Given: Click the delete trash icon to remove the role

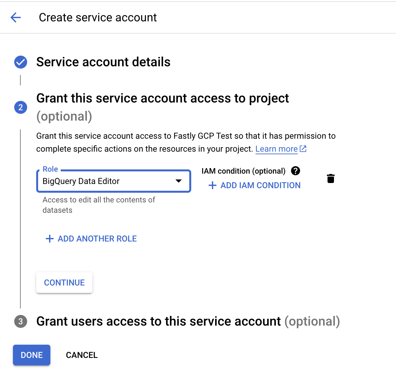Looking at the screenshot, I should (x=330, y=178).
